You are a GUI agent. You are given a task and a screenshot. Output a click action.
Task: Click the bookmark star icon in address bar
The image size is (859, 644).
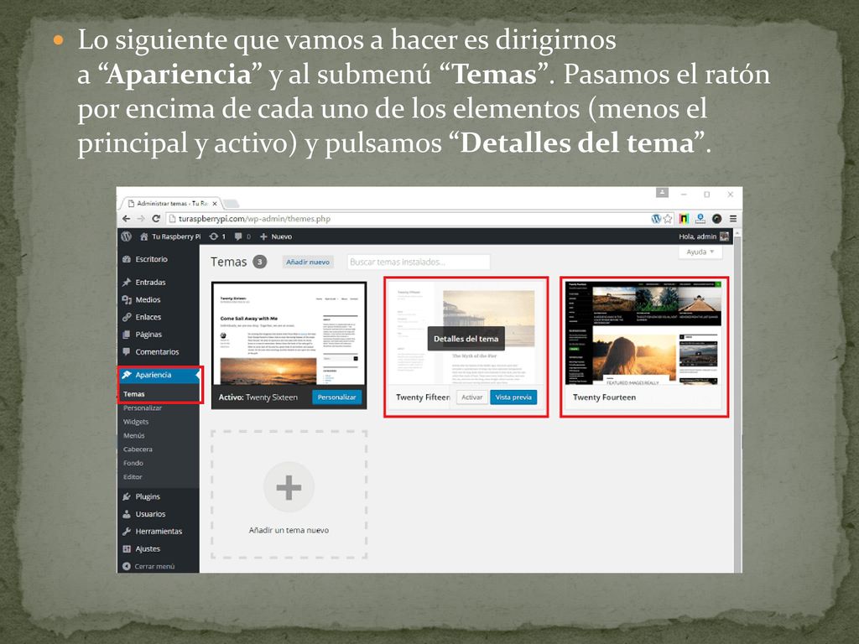click(668, 219)
